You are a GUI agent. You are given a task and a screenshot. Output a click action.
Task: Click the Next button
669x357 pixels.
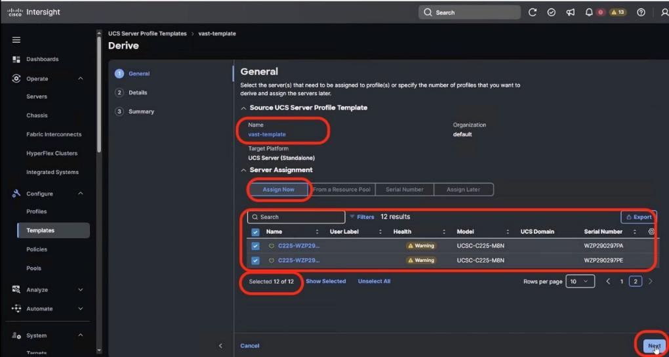[654, 346]
